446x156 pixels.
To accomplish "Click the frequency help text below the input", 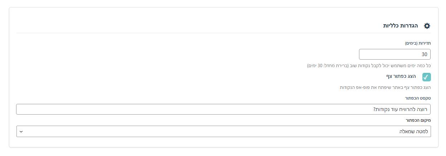I will tap(369, 66).
